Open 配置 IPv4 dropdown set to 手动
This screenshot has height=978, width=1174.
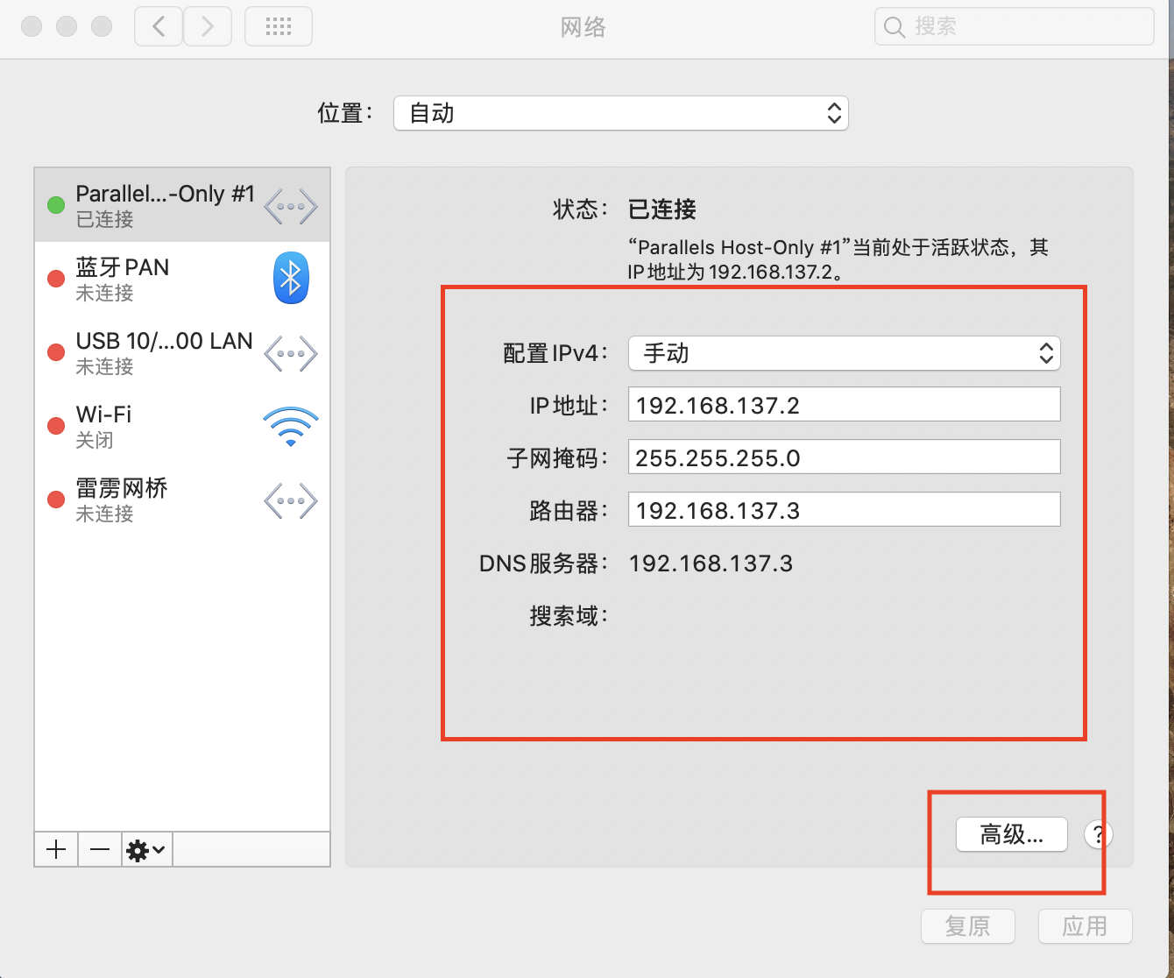click(845, 353)
